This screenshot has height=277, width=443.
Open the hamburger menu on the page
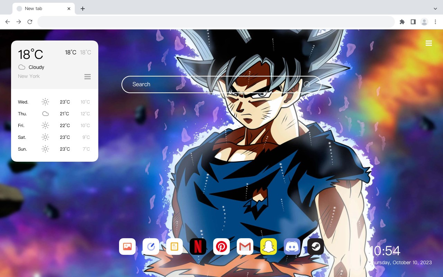tap(429, 43)
